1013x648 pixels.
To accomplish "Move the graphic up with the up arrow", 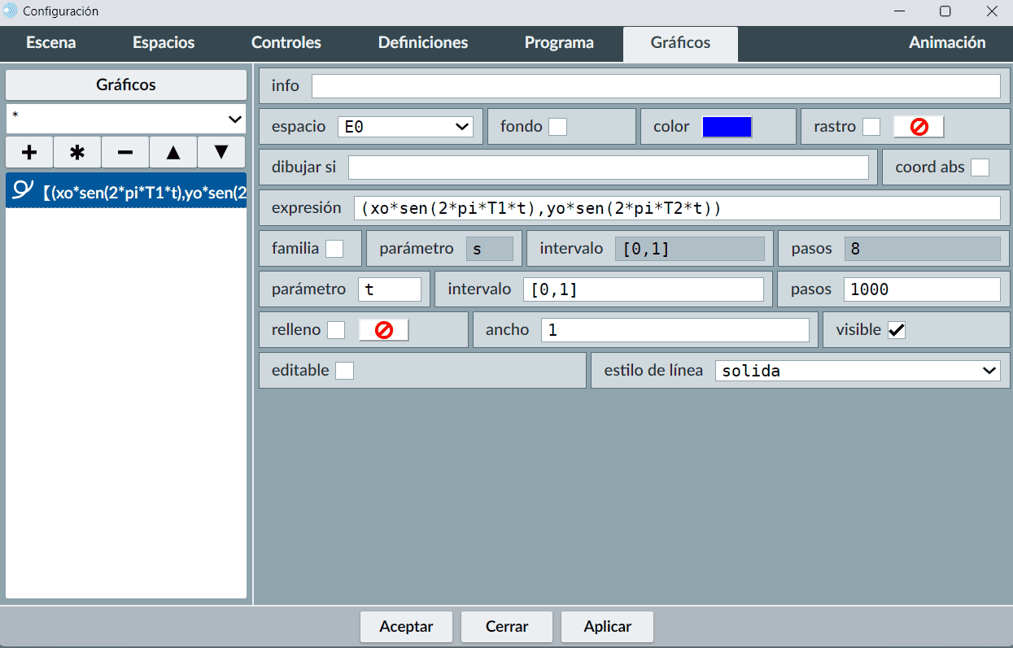I will tap(173, 152).
